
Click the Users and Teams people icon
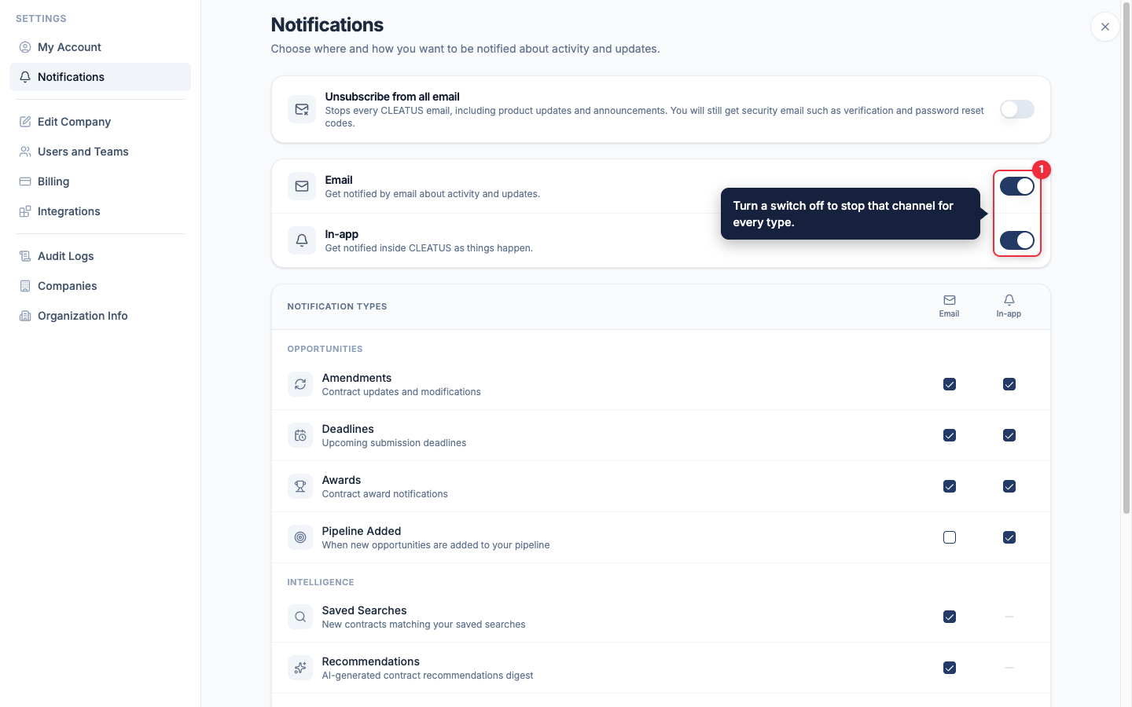click(25, 152)
